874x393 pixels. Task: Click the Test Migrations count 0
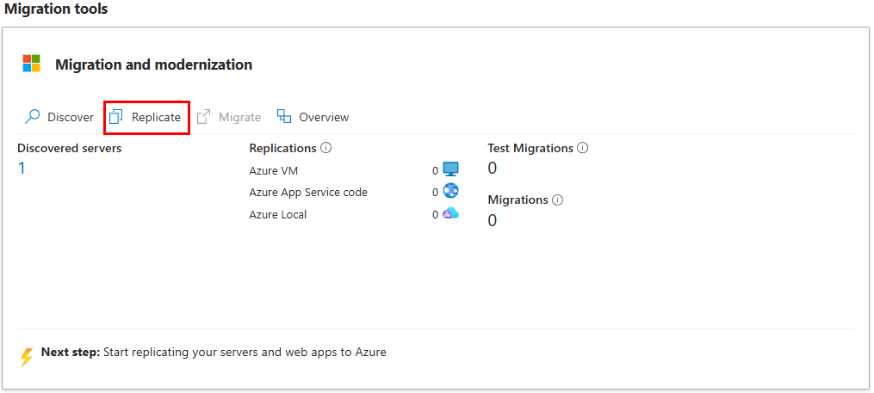coord(493,168)
